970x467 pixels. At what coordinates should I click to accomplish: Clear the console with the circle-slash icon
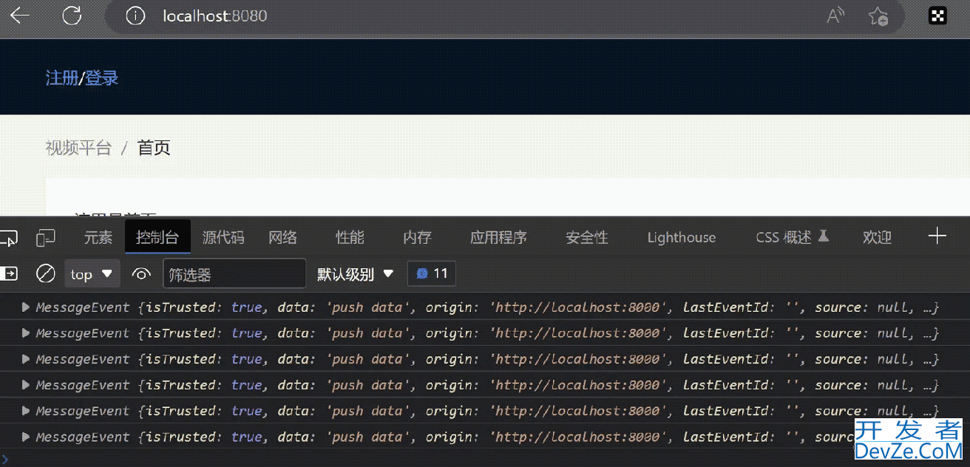point(46,274)
